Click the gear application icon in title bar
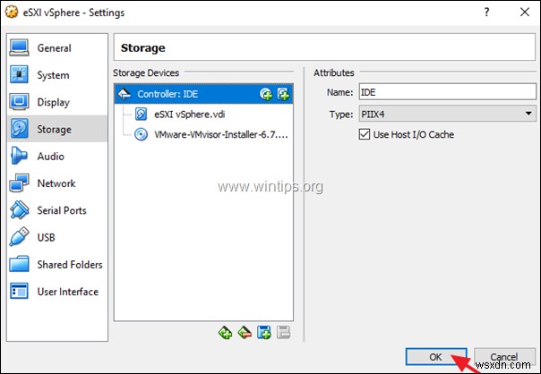Viewport: 541px width, 374px height. tap(12, 13)
